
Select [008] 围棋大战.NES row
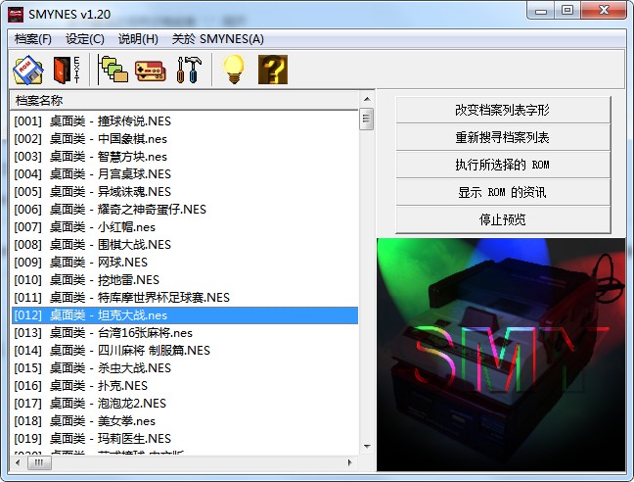185,245
